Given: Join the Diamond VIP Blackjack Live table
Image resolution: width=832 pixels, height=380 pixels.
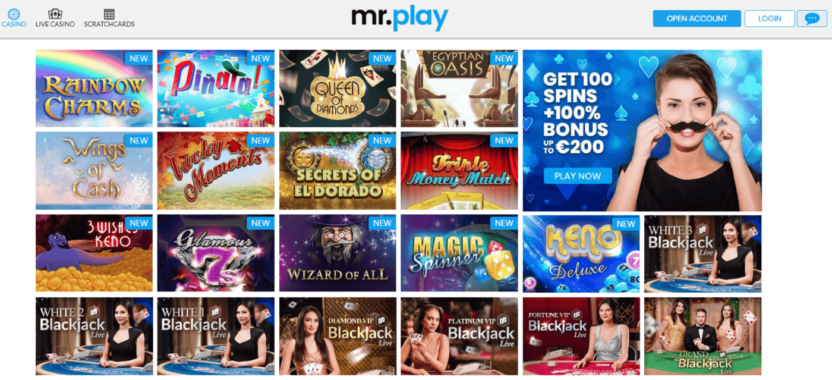Looking at the screenshot, I should click(338, 336).
